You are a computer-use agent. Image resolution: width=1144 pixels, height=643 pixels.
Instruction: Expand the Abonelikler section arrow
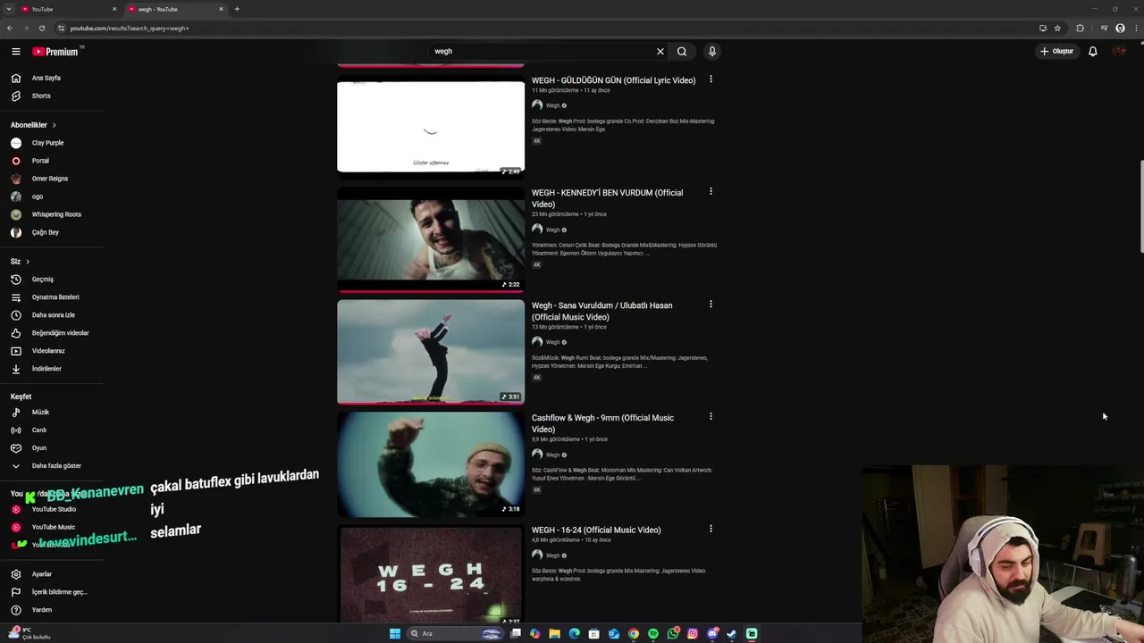click(x=54, y=125)
